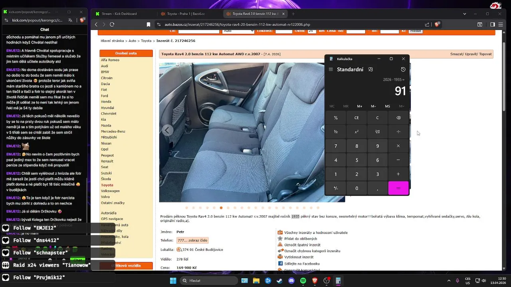
Task: Click Windows Start button
Action: coord(173,281)
